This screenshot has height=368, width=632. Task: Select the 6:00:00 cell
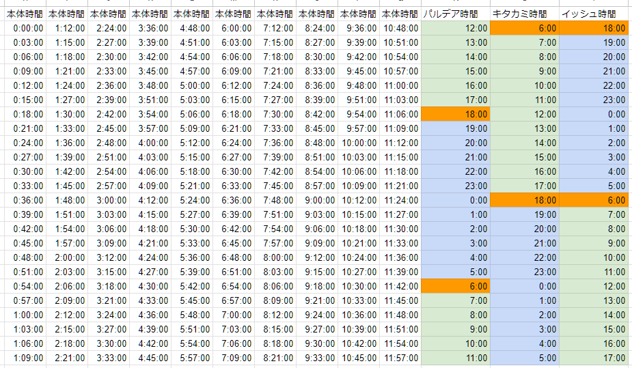click(x=234, y=28)
